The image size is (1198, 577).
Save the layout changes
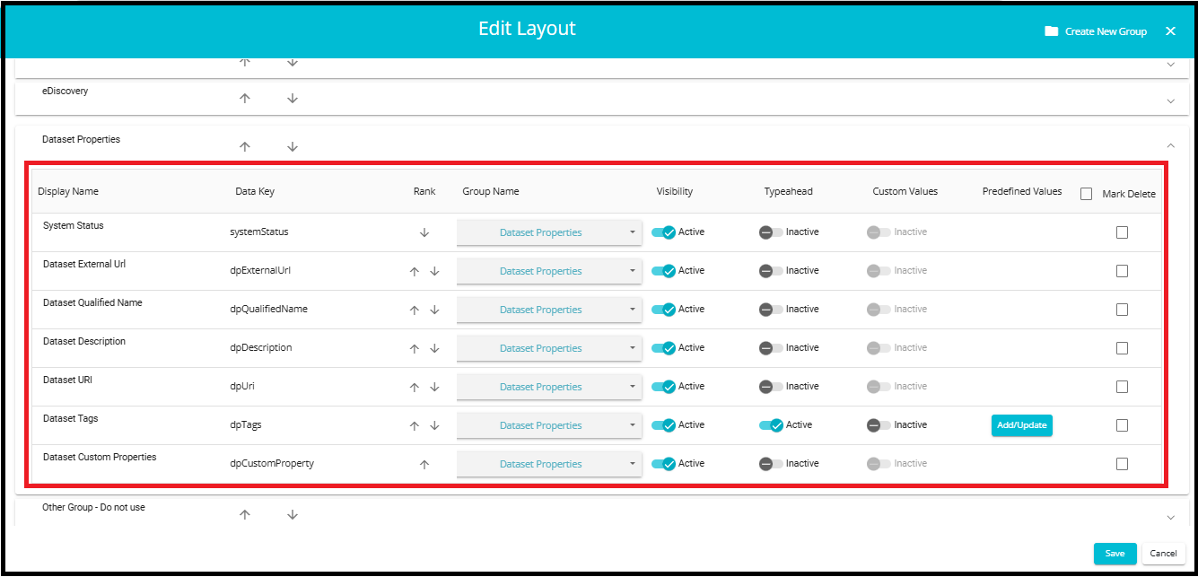1115,554
